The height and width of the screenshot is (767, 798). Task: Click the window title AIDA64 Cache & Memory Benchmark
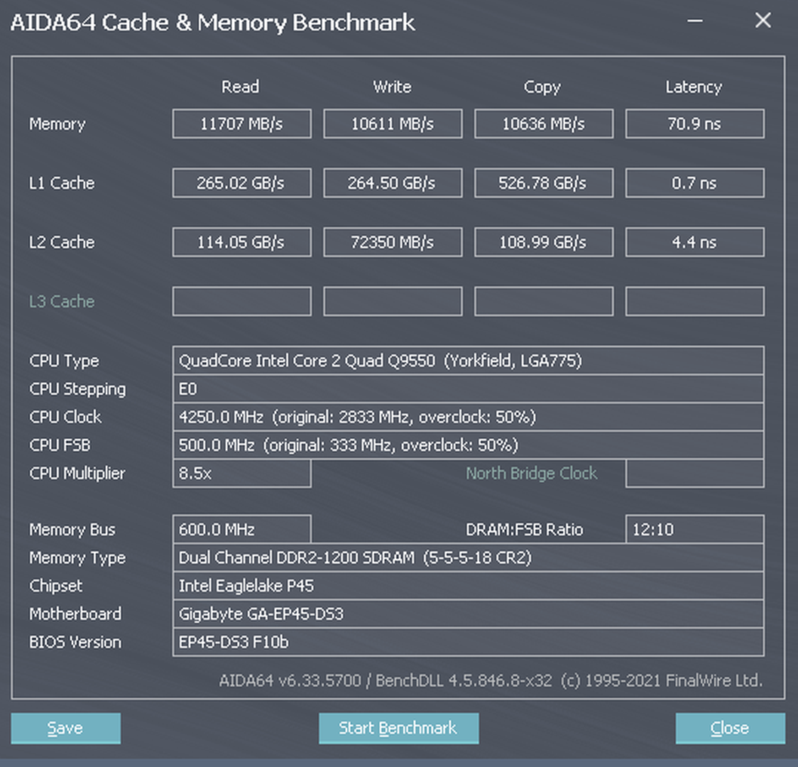point(213,23)
